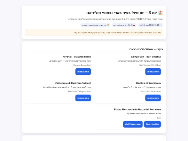Click the morning walking route section heading
The height and width of the screenshot is (141, 188).
pos(146,49)
